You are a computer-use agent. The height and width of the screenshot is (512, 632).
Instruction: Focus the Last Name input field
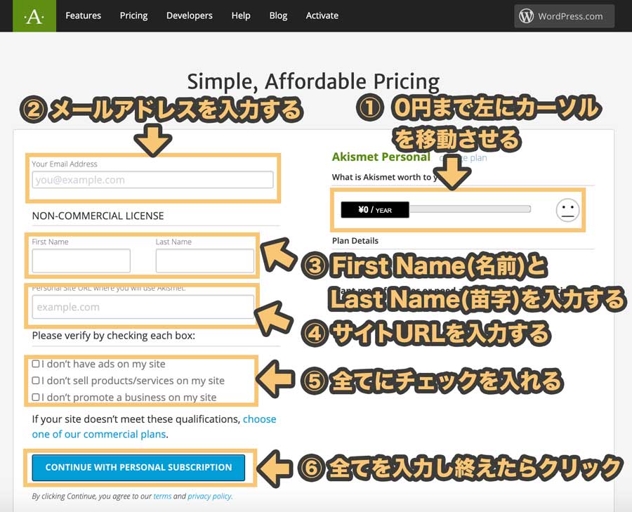[205, 261]
